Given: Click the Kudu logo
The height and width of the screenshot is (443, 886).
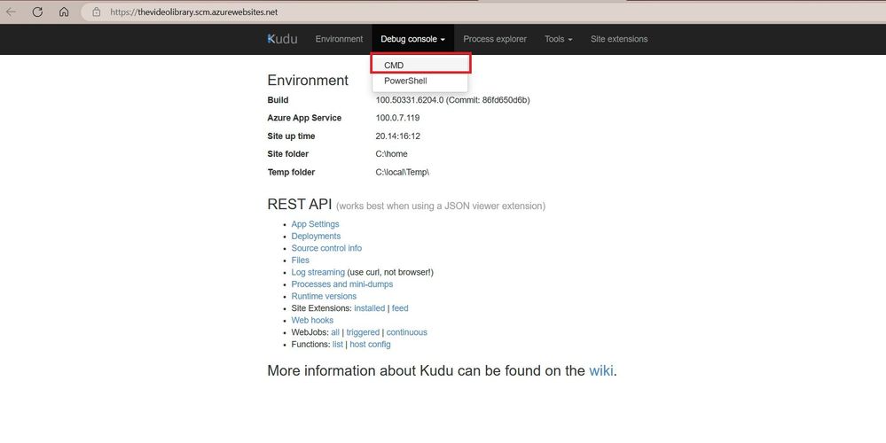Looking at the screenshot, I should coord(282,39).
